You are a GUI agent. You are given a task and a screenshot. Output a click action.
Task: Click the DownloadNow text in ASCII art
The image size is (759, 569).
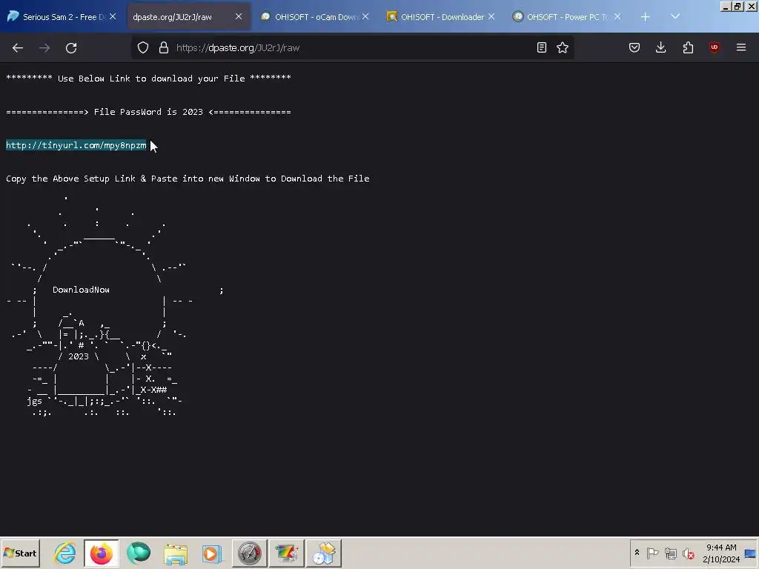81,290
